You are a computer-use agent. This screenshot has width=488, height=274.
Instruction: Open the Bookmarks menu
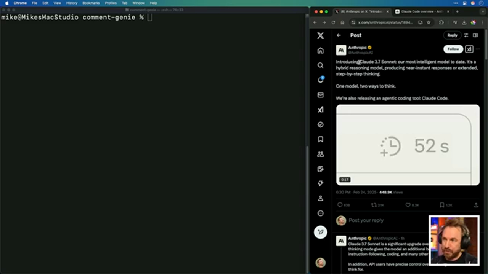(91, 3)
